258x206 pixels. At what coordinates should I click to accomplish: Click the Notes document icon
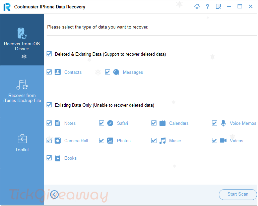click(57, 123)
